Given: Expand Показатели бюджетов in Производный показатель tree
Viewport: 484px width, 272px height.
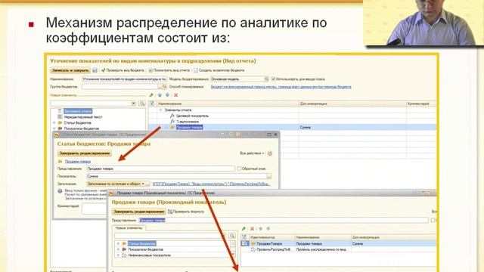Looking at the screenshot, I should click(118, 249).
